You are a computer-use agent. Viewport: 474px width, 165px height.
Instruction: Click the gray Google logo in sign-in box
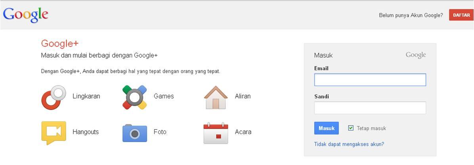tap(416, 55)
